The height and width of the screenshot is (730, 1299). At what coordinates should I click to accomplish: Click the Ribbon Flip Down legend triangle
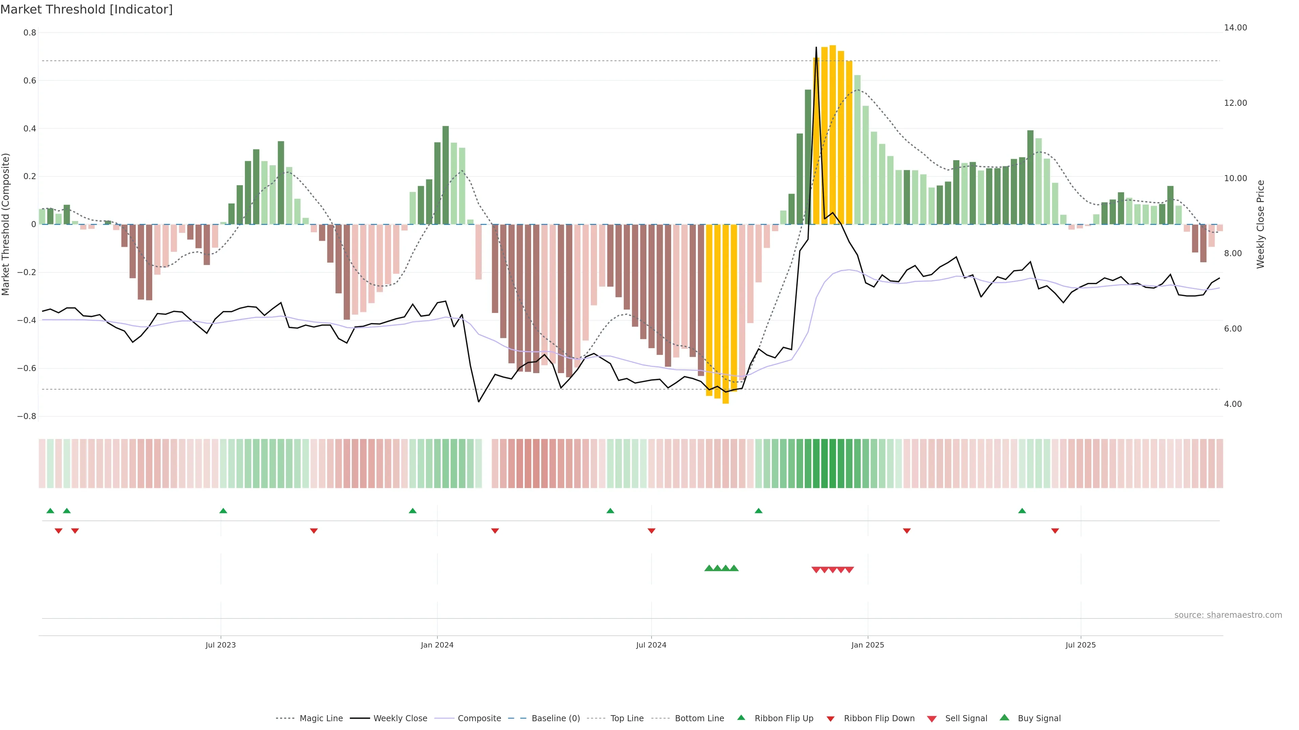[x=830, y=719]
